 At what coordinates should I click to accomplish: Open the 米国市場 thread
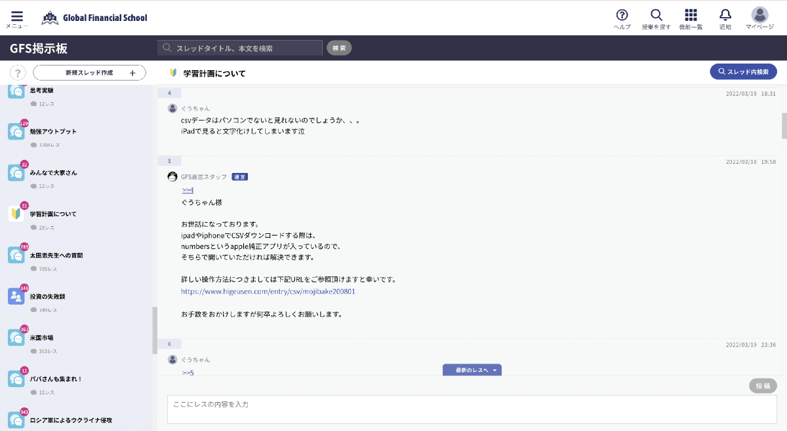click(x=41, y=337)
